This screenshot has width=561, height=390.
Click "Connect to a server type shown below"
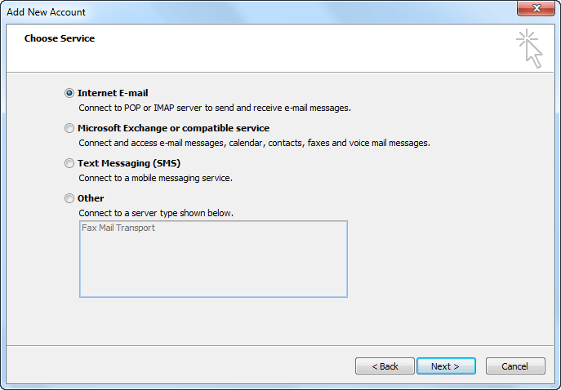156,213
